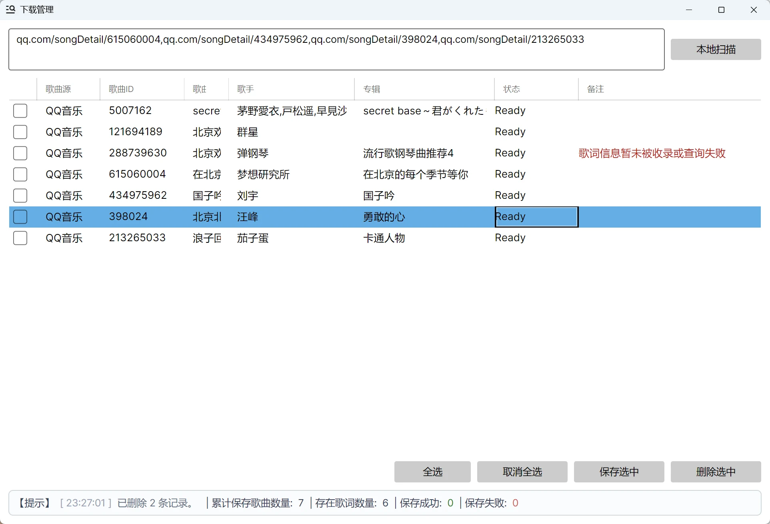Click the Ready status in the 398024 row
770x524 pixels.
536,217
